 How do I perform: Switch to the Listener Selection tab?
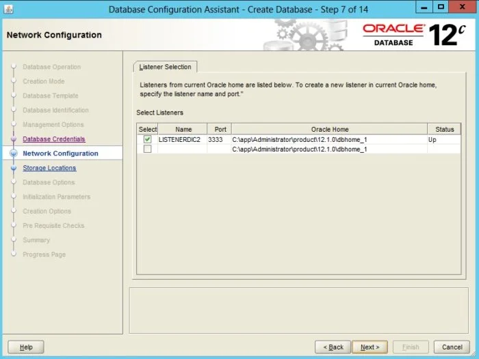click(x=166, y=67)
